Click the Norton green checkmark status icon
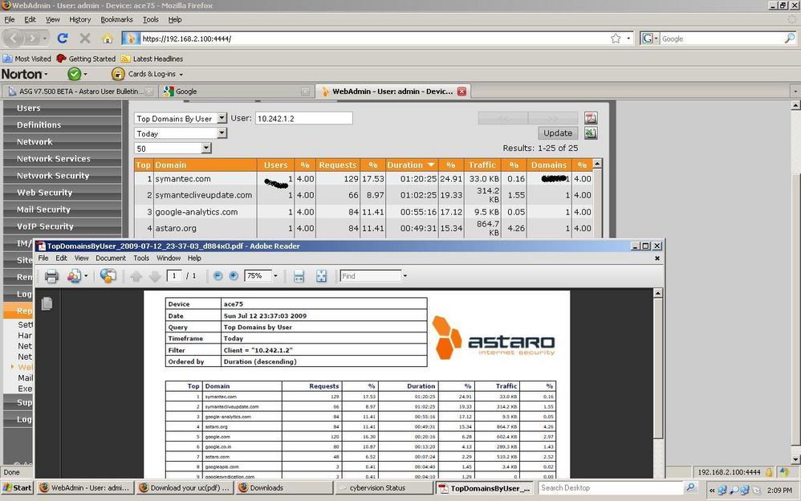The width and height of the screenshot is (801, 501). pos(75,74)
